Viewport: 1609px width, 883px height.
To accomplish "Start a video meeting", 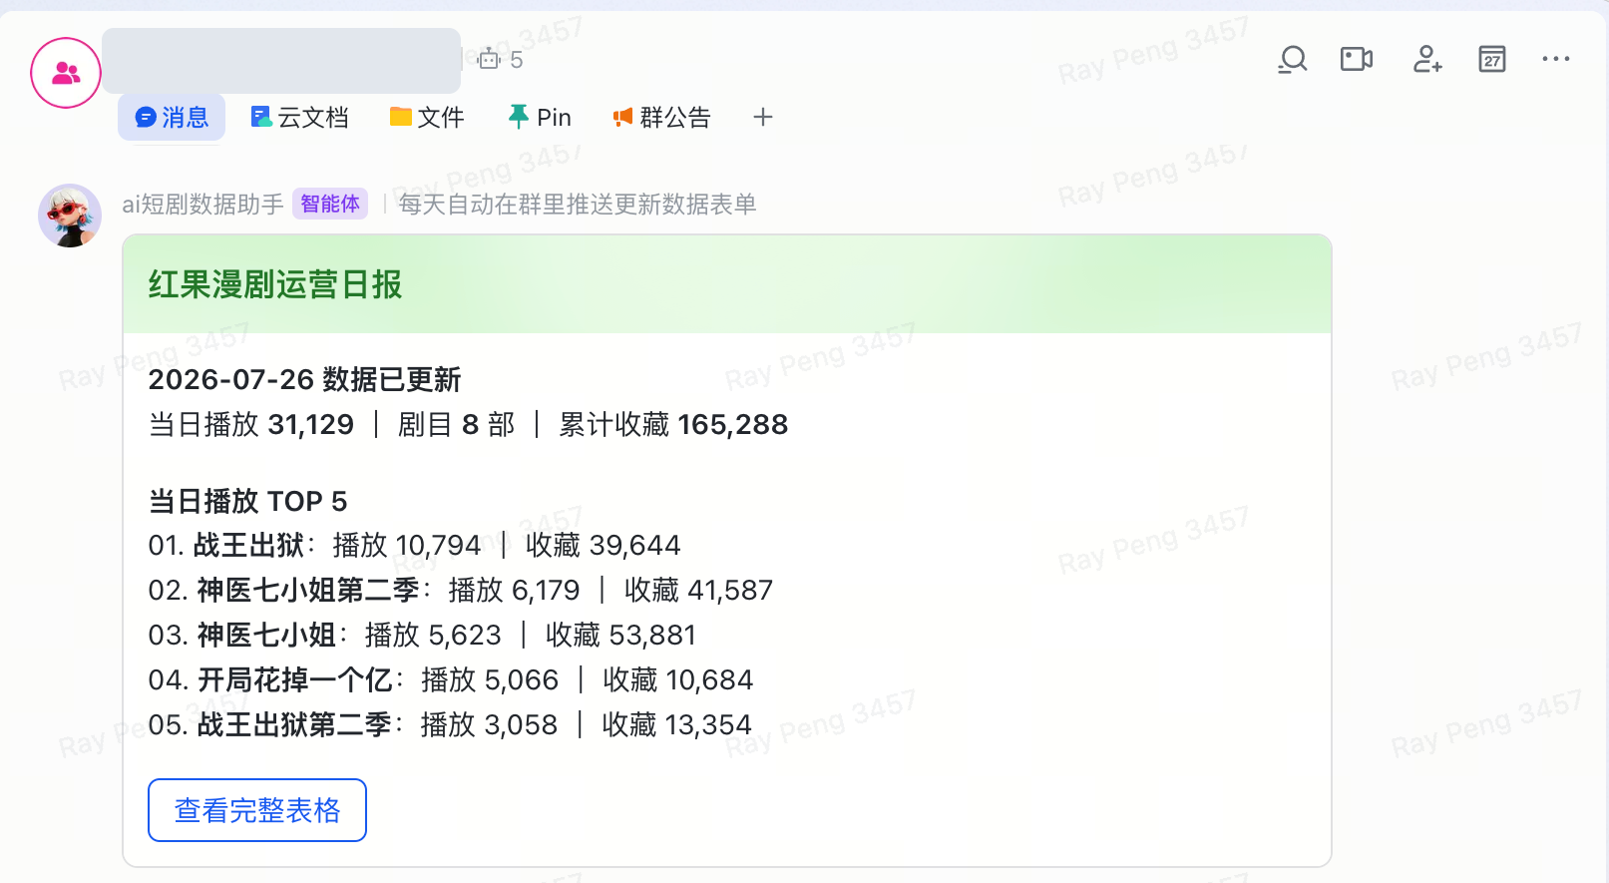I will pos(1357,60).
